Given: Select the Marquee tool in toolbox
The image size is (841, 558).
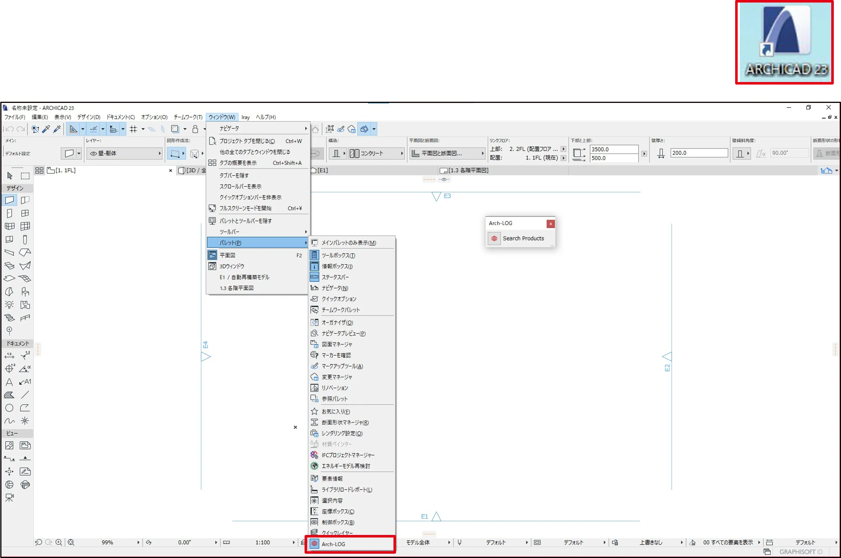Looking at the screenshot, I should click(x=25, y=176).
